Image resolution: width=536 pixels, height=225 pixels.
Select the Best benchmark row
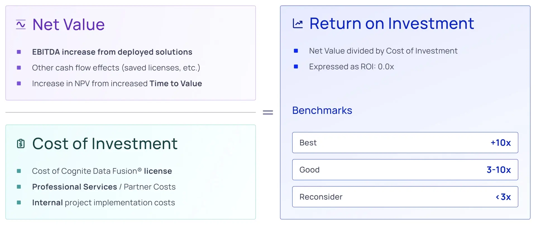(405, 143)
